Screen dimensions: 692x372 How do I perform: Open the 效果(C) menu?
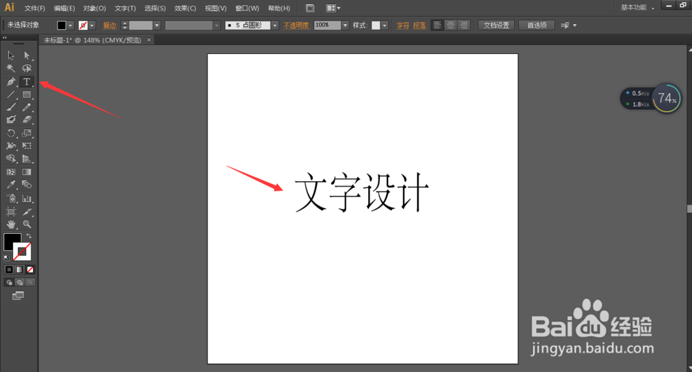[185, 8]
